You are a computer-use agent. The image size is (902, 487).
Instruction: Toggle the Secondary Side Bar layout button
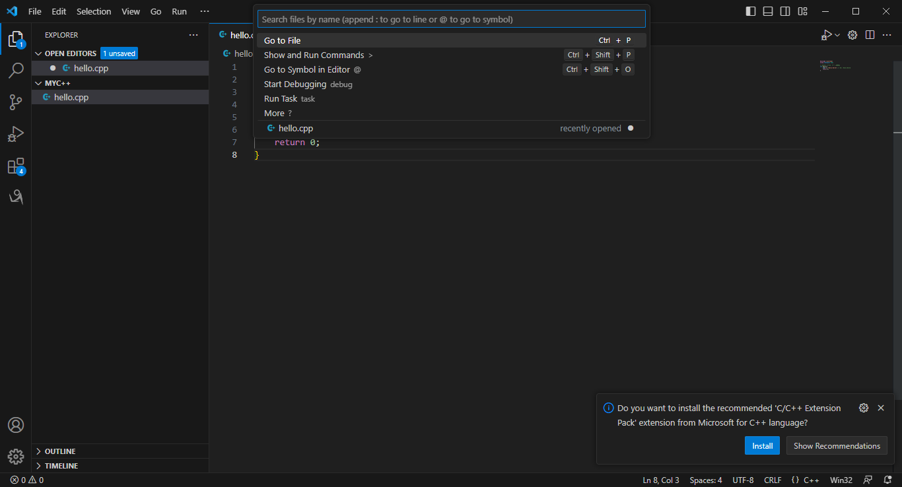click(x=785, y=11)
